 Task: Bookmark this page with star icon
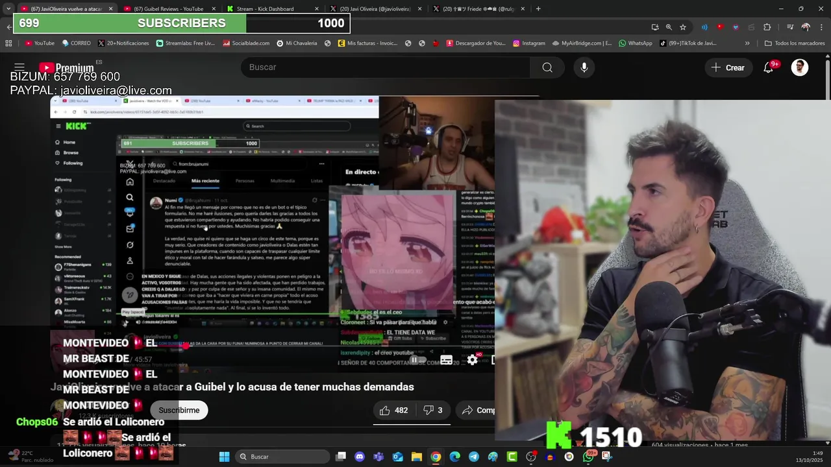[683, 27]
